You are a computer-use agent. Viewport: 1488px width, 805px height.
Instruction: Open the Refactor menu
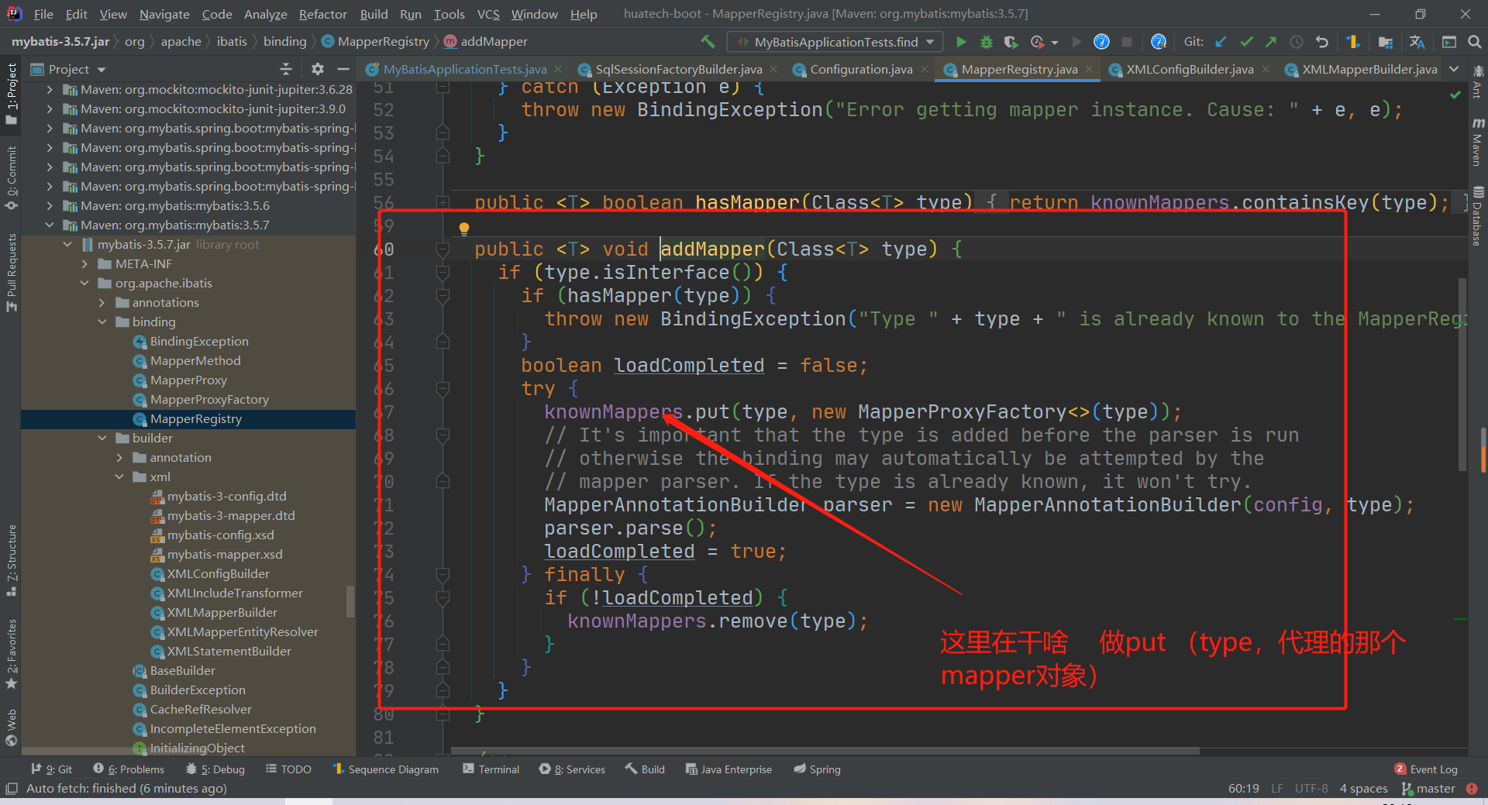322,14
